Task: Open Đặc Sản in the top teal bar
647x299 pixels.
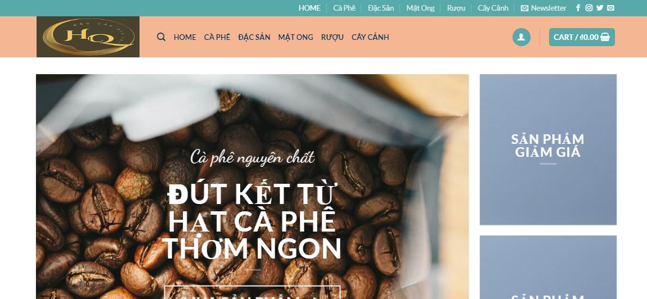Action: pos(381,8)
